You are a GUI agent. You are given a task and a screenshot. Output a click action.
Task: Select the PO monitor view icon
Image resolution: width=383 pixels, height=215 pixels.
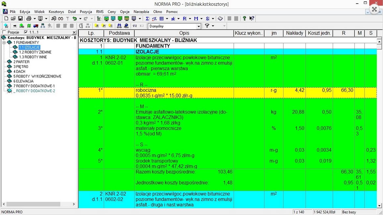click(120, 19)
